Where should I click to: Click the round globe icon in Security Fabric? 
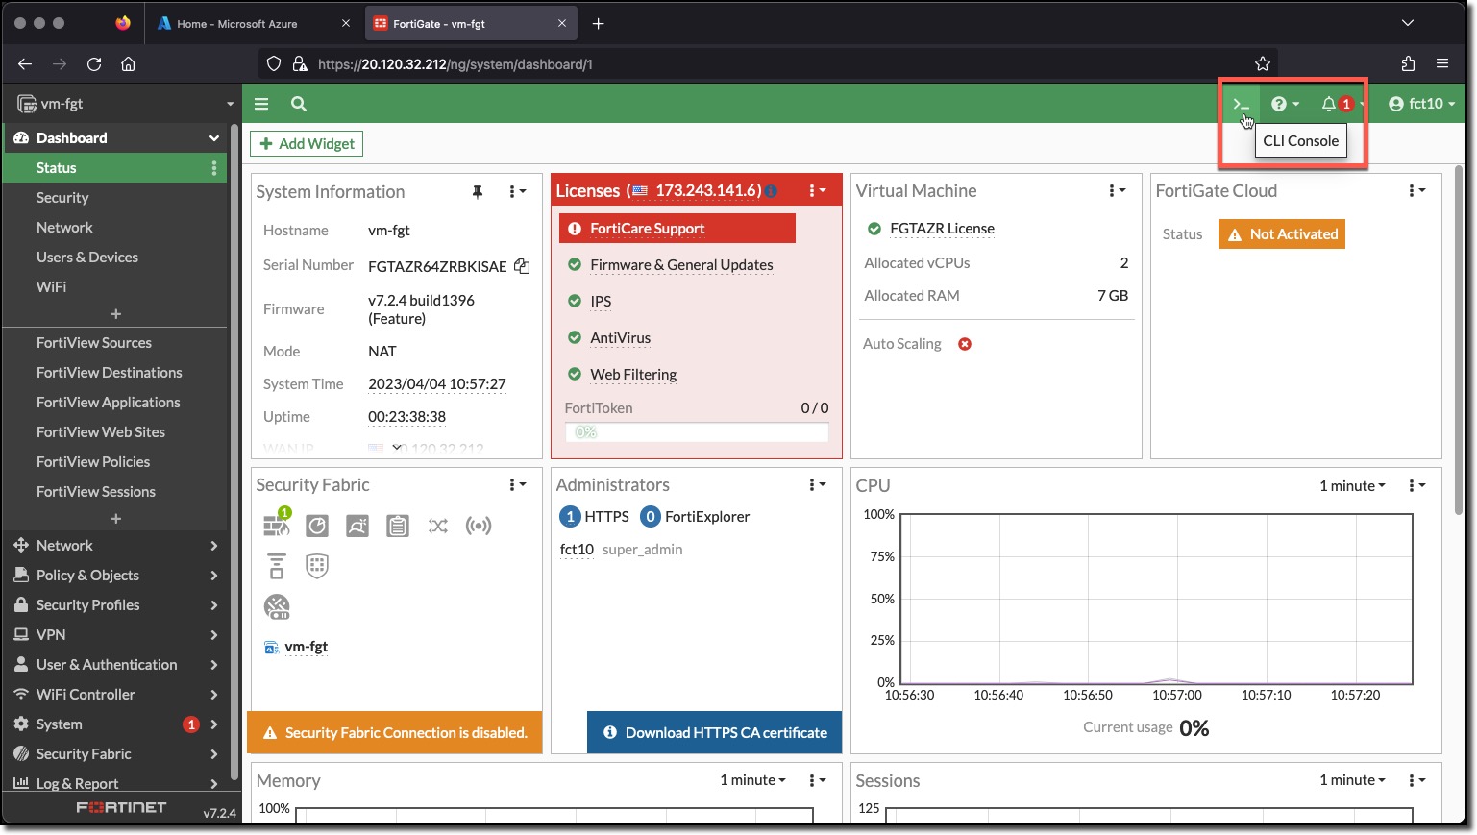(277, 606)
